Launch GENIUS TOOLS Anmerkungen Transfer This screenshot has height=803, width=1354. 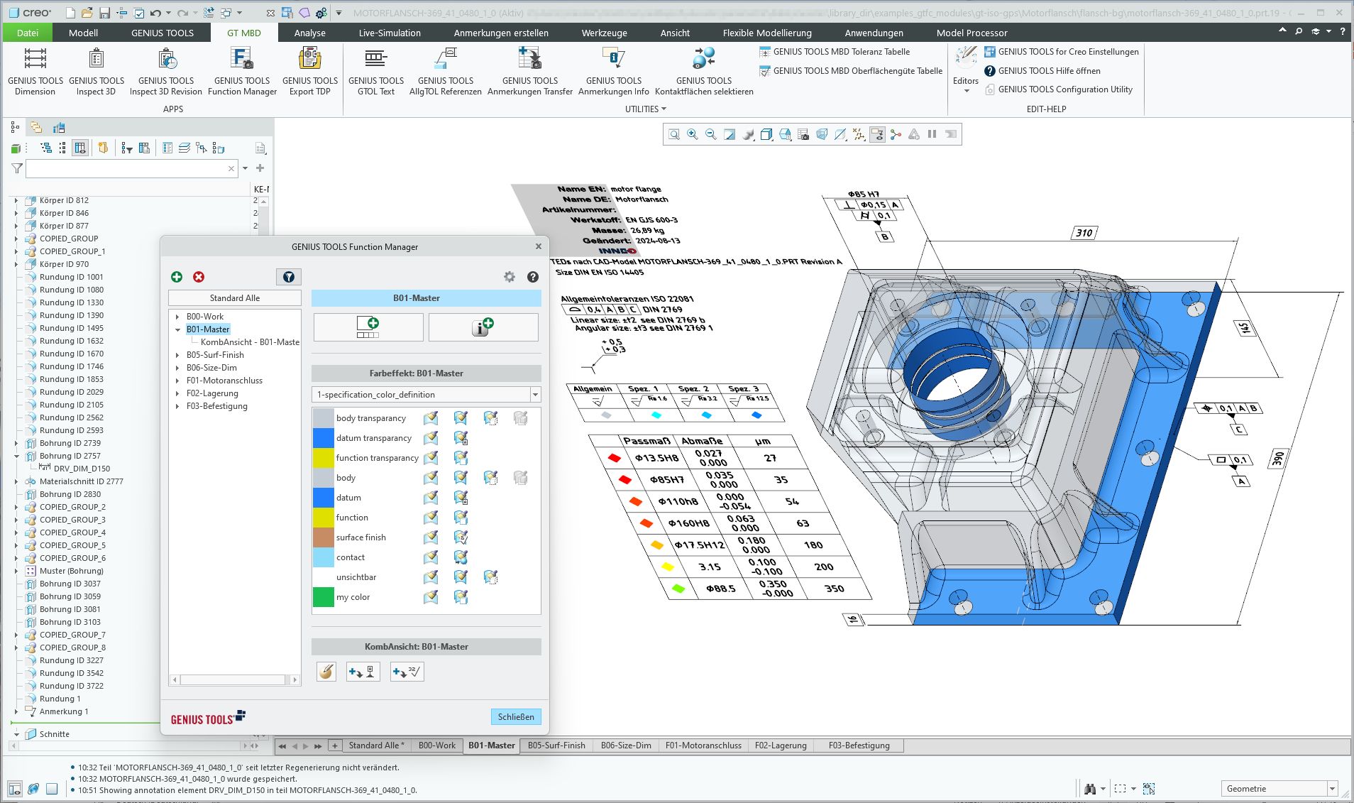[530, 70]
